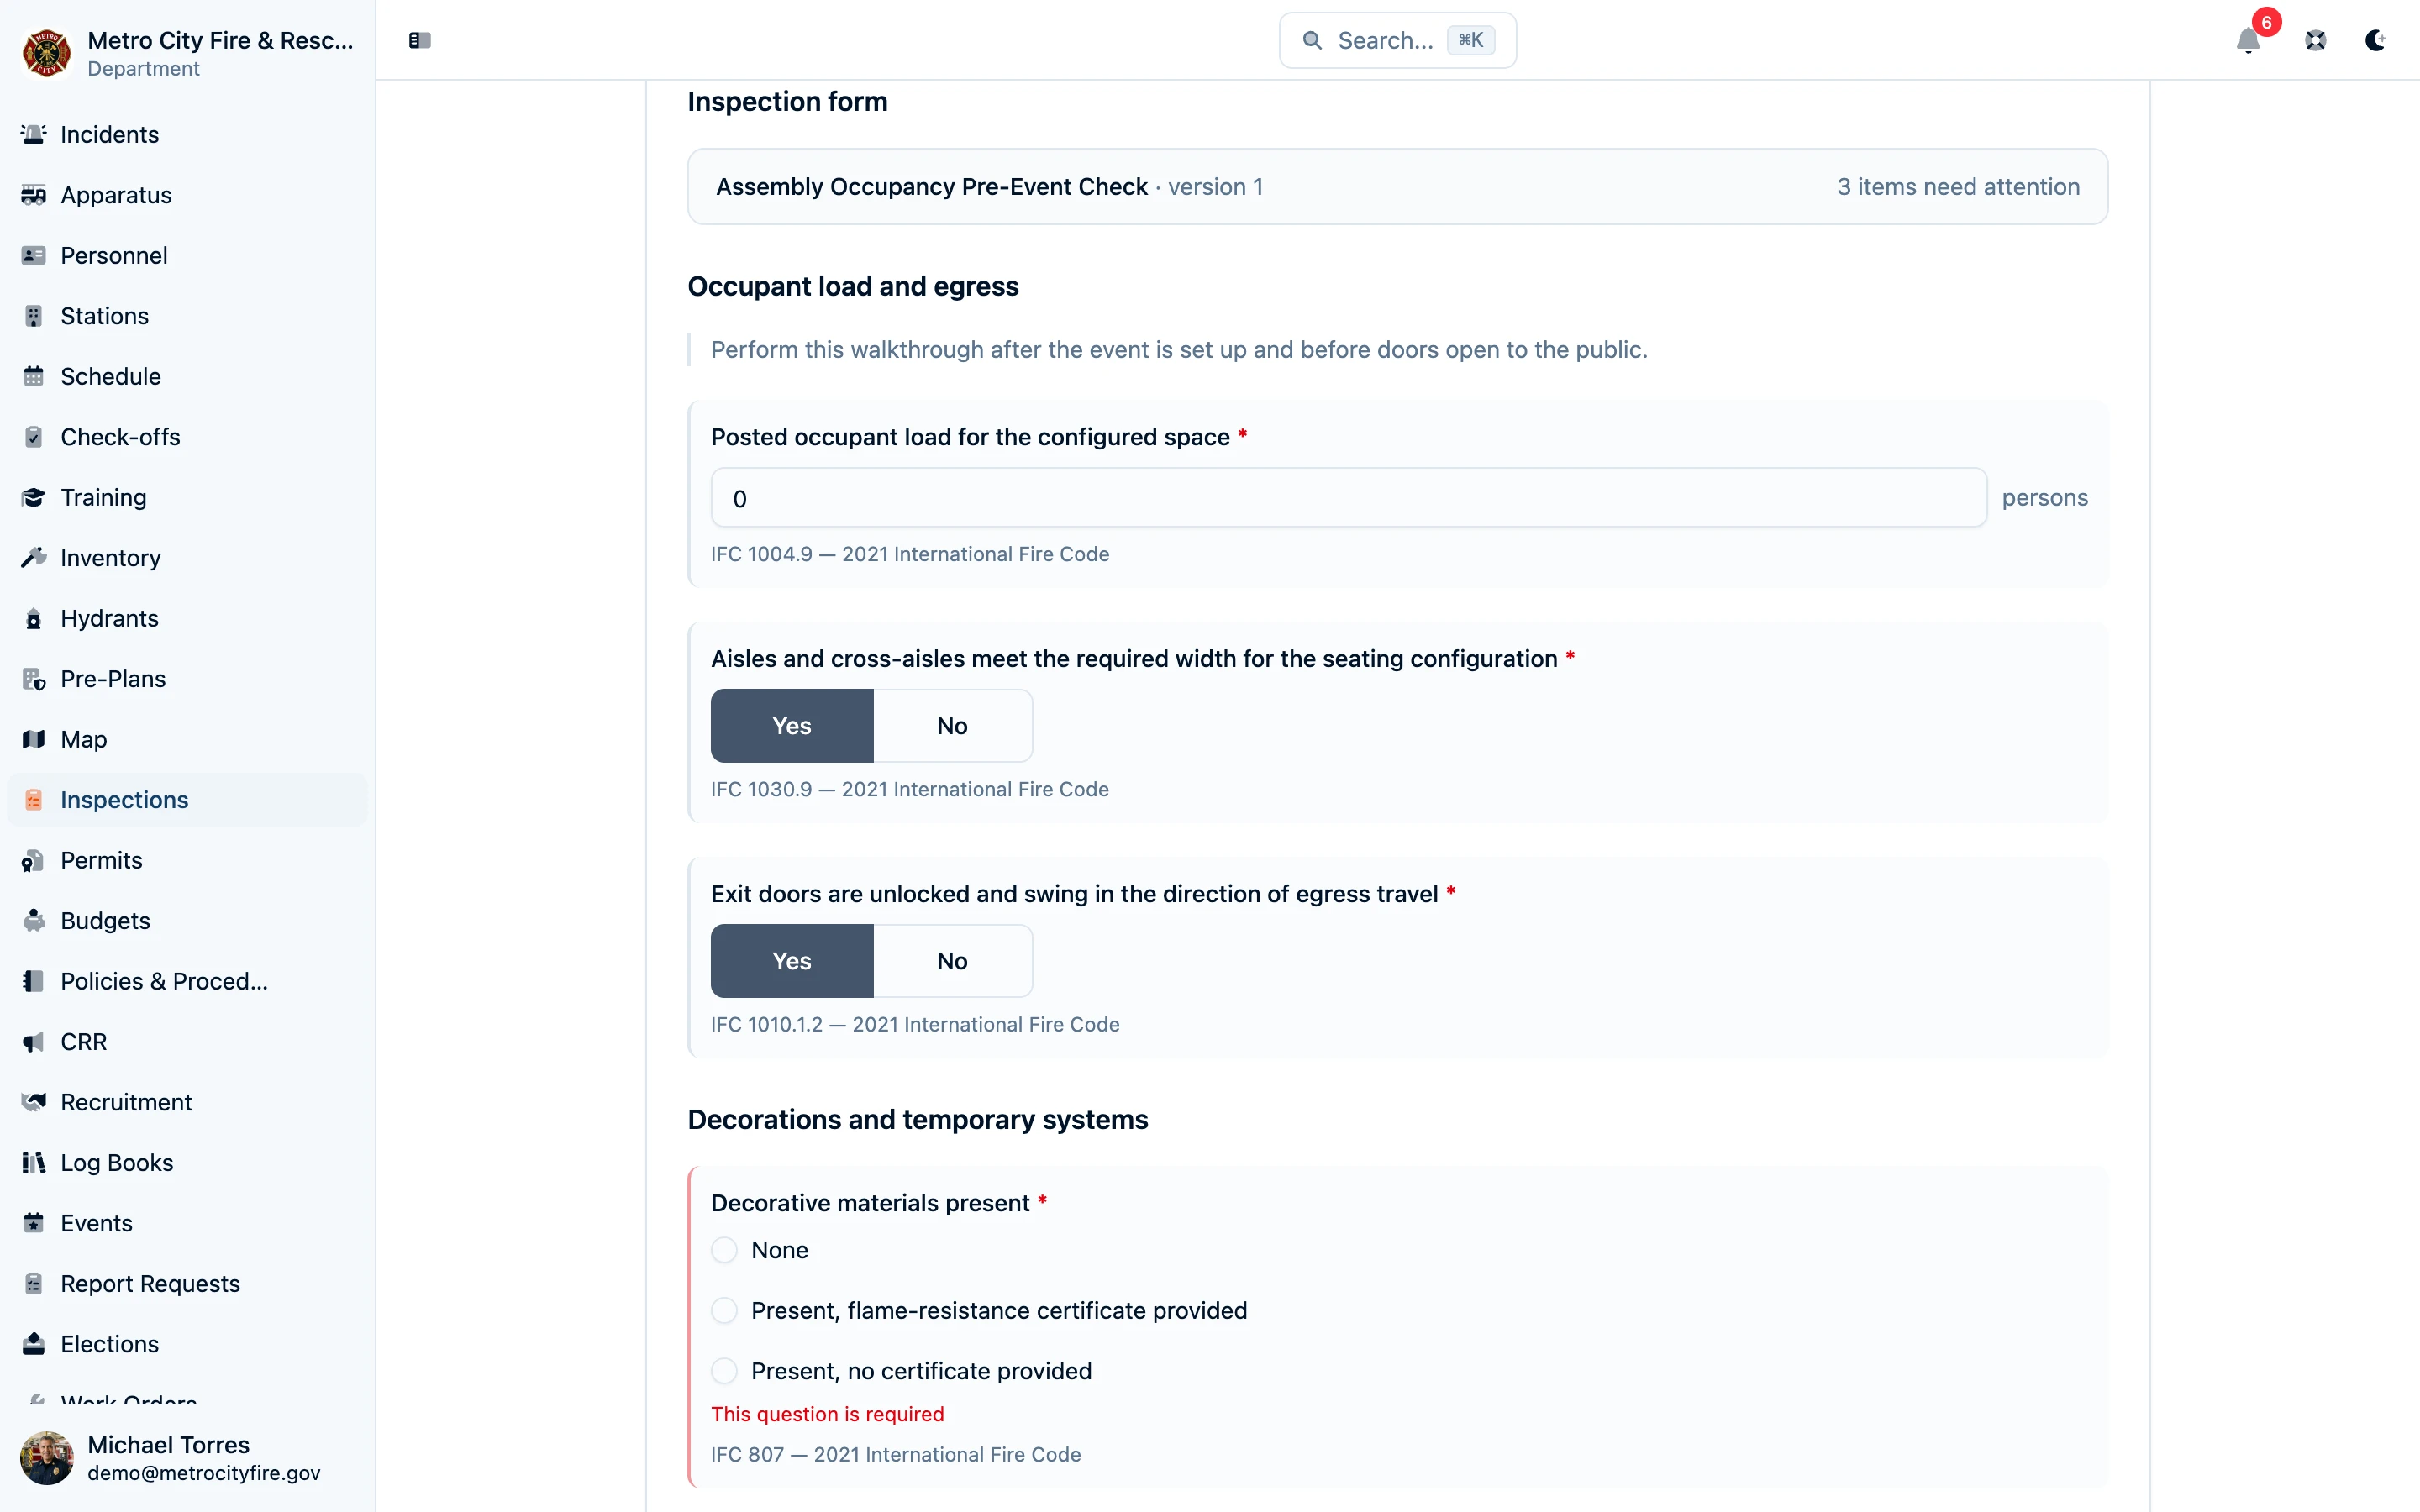The width and height of the screenshot is (2420, 1512).
Task: Toggle the sidebar collapse icon
Action: coord(419,40)
